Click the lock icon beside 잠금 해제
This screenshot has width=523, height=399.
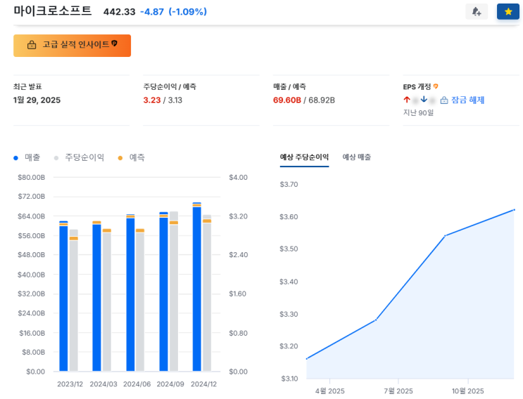pyautogui.click(x=444, y=100)
